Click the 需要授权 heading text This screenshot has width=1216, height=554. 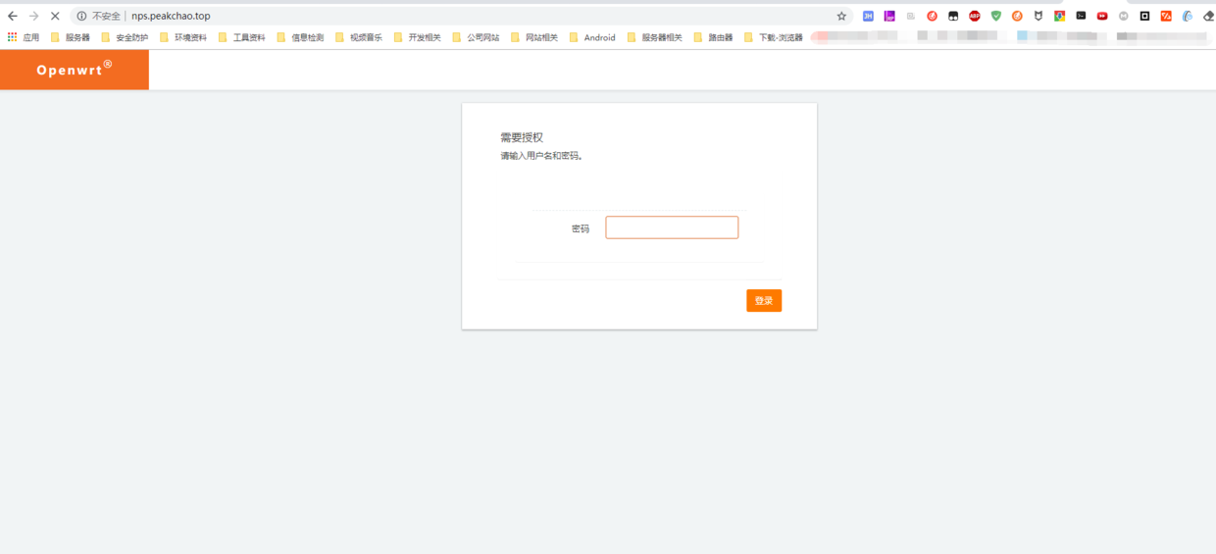pos(522,137)
